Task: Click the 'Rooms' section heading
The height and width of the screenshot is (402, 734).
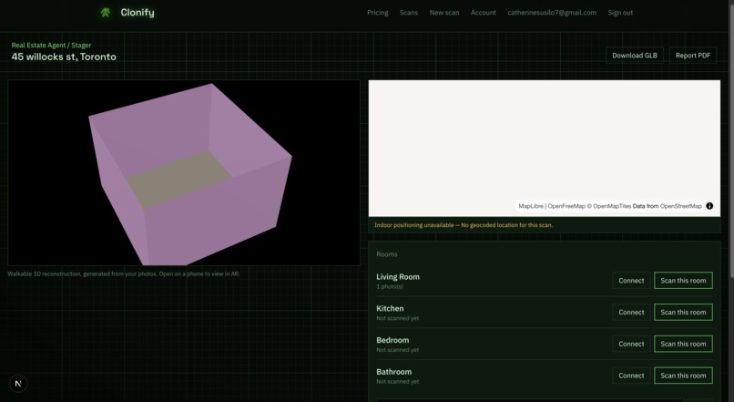Action: coord(387,254)
